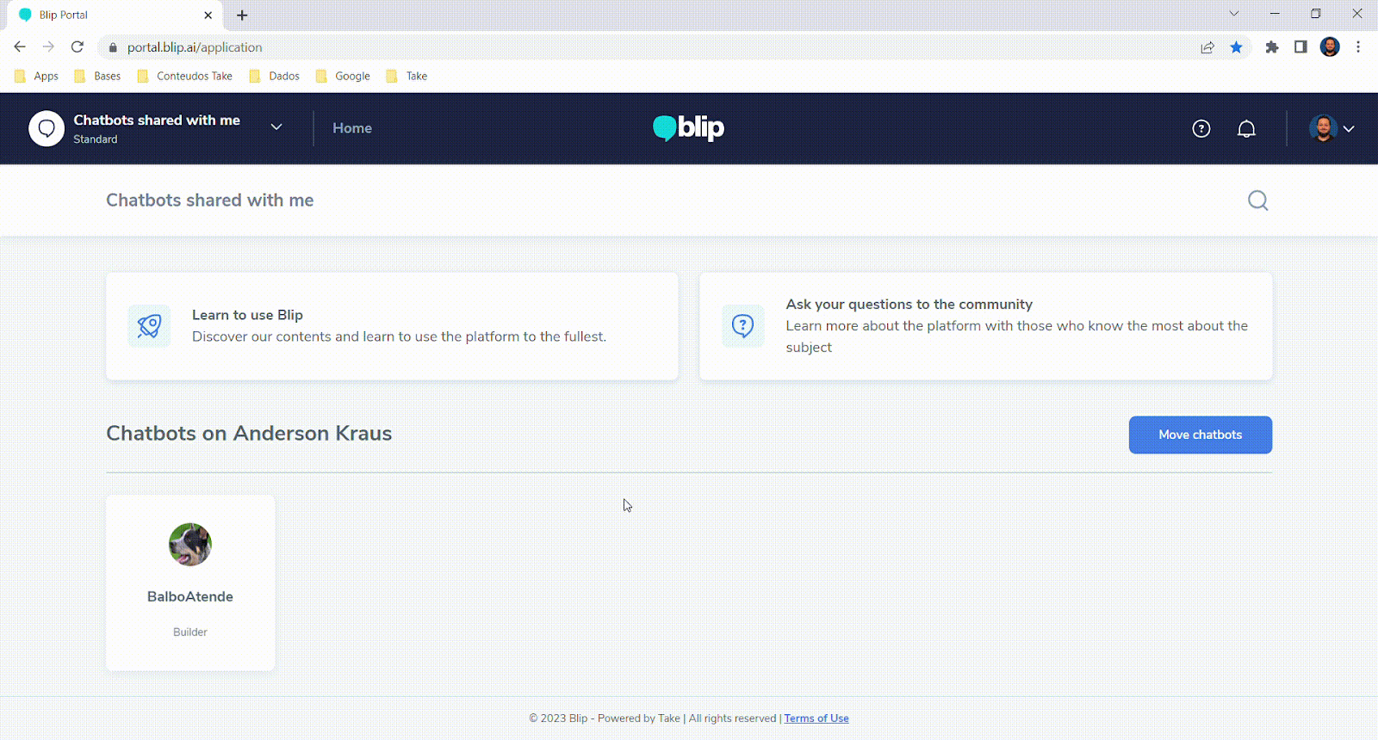Click the search magnifier icon

tap(1257, 200)
